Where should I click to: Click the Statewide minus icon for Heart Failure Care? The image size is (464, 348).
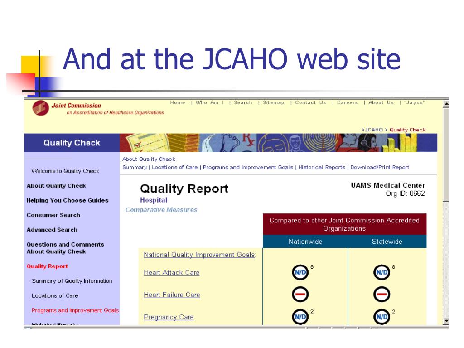tap(382, 295)
